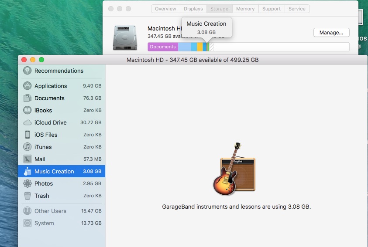Select the iBooks row
Image resolution: width=368 pixels, height=247 pixels.
[x=62, y=110]
